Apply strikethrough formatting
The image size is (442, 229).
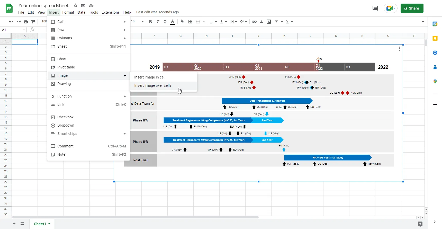pos(165,22)
